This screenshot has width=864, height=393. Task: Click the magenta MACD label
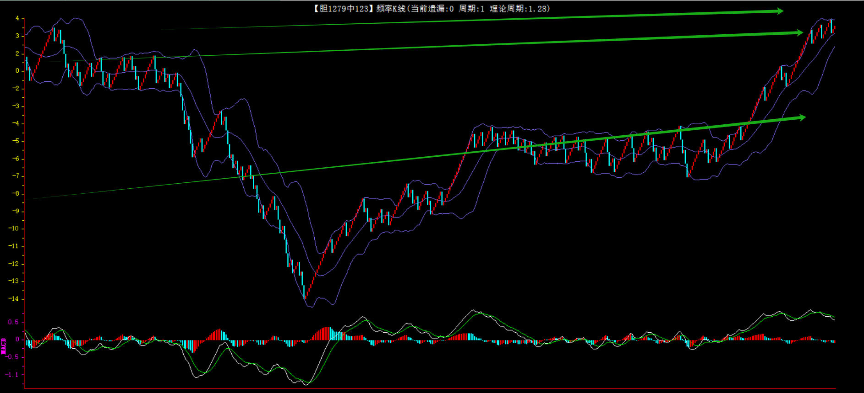click(4, 346)
